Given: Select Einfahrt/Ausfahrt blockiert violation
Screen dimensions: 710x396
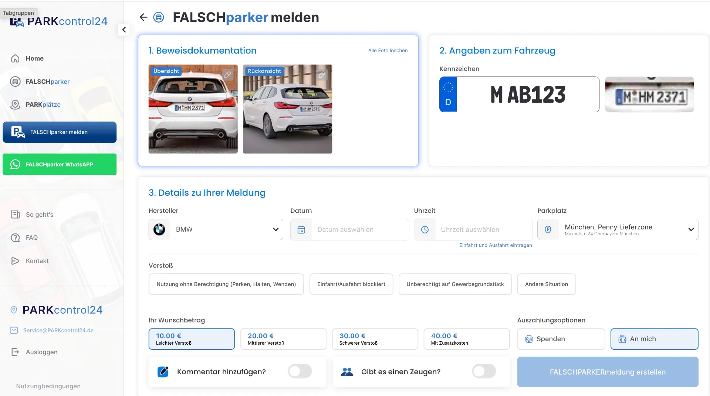Looking at the screenshot, I should 351,284.
